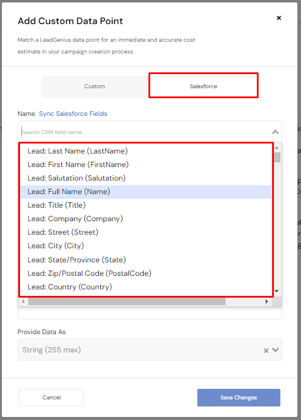This screenshot has height=420, width=301.
Task: Click the list scroll-up arrow
Action: point(277,148)
